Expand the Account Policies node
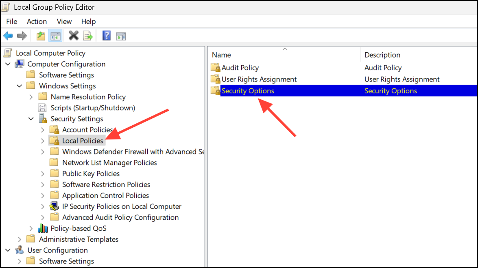Image resolution: width=478 pixels, height=268 pixels. click(43, 130)
